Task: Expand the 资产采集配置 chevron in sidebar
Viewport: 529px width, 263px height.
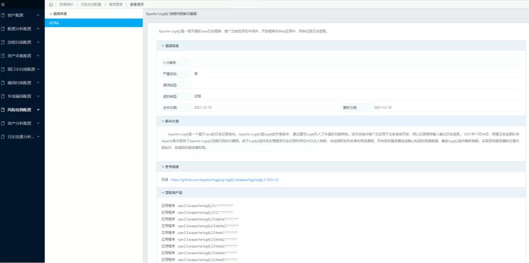Action: (x=38, y=56)
